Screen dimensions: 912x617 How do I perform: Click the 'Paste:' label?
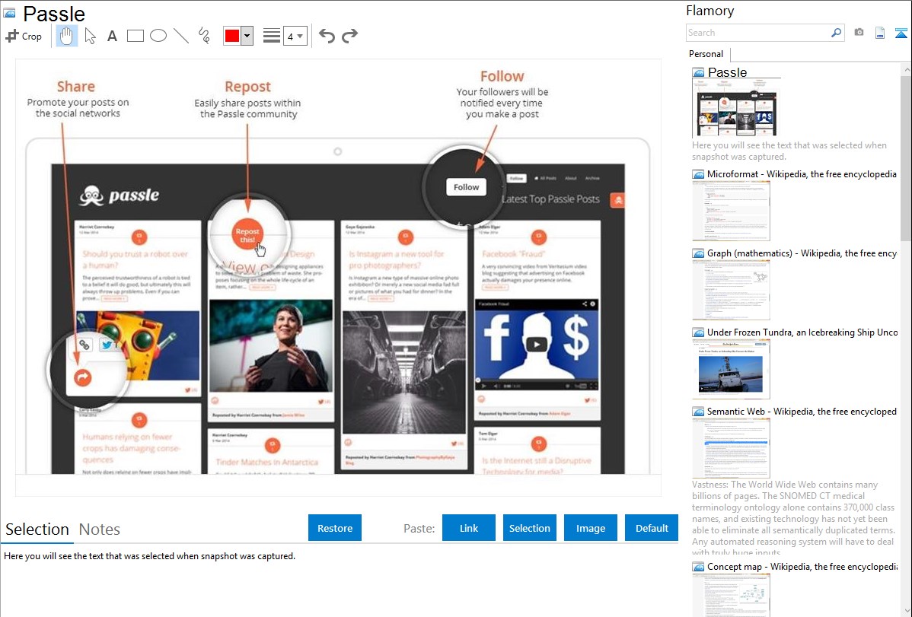(419, 528)
